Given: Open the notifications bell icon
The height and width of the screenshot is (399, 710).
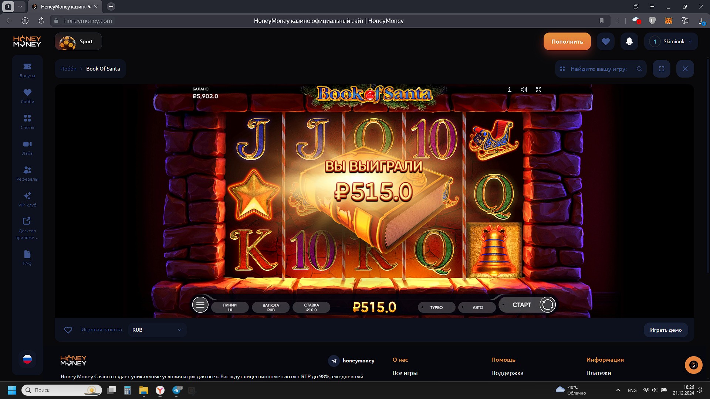Looking at the screenshot, I should [629, 41].
